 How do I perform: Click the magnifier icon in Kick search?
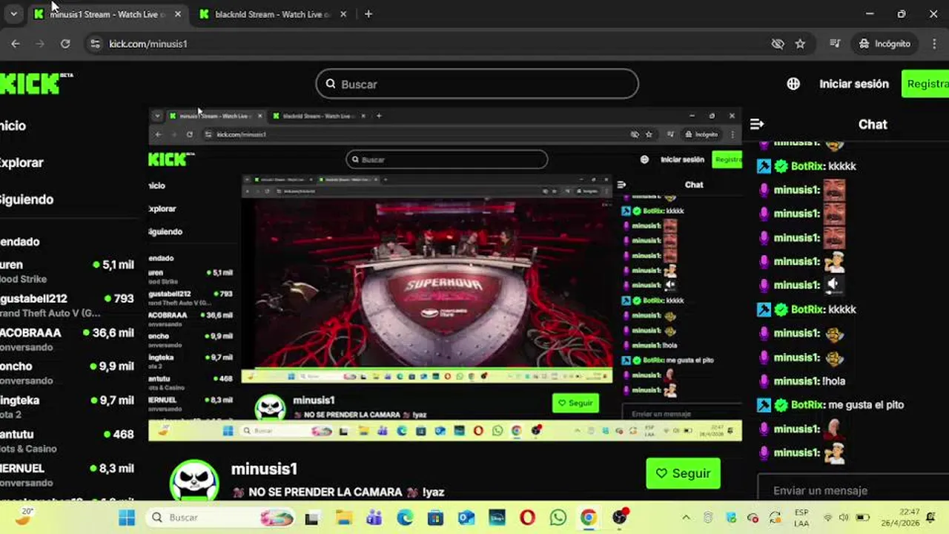tap(331, 84)
